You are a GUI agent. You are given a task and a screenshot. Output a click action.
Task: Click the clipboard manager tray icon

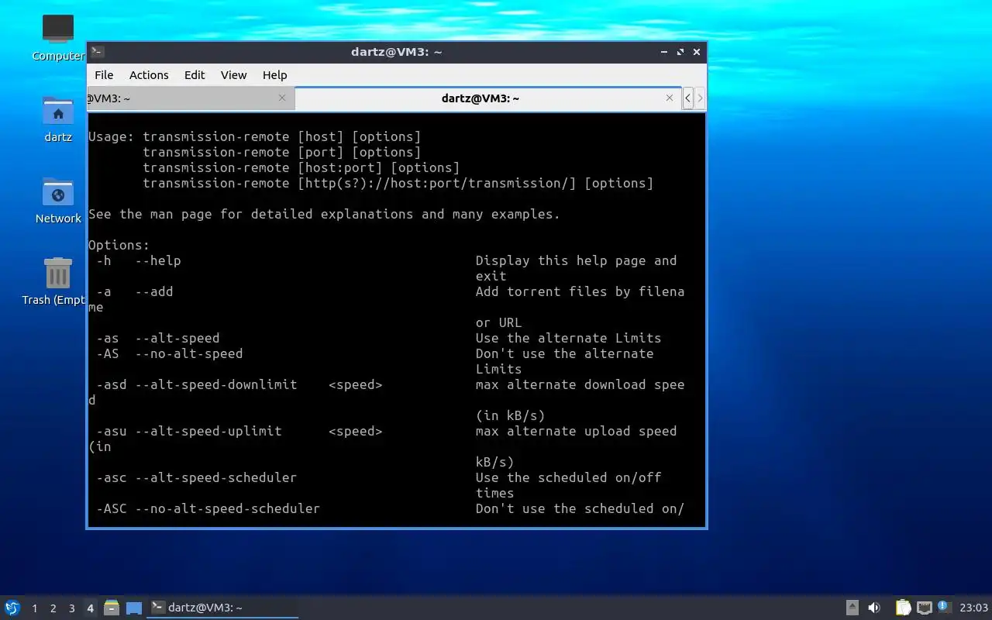903,608
